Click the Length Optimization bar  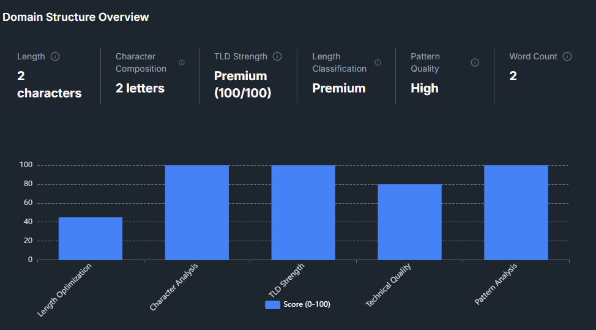[x=91, y=238]
